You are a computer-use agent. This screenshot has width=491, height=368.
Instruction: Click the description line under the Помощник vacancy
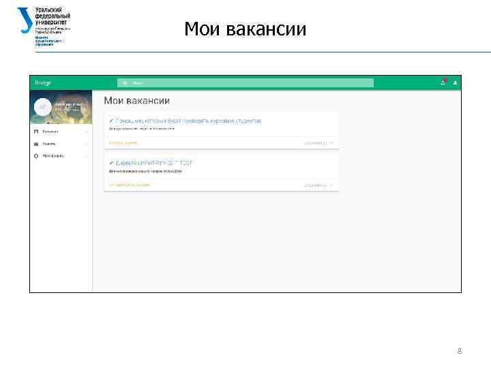(x=142, y=129)
